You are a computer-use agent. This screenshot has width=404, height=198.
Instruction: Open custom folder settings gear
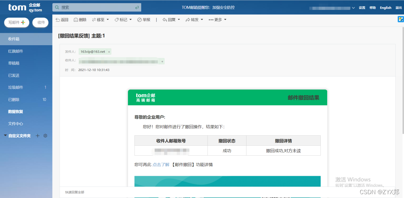45,136
